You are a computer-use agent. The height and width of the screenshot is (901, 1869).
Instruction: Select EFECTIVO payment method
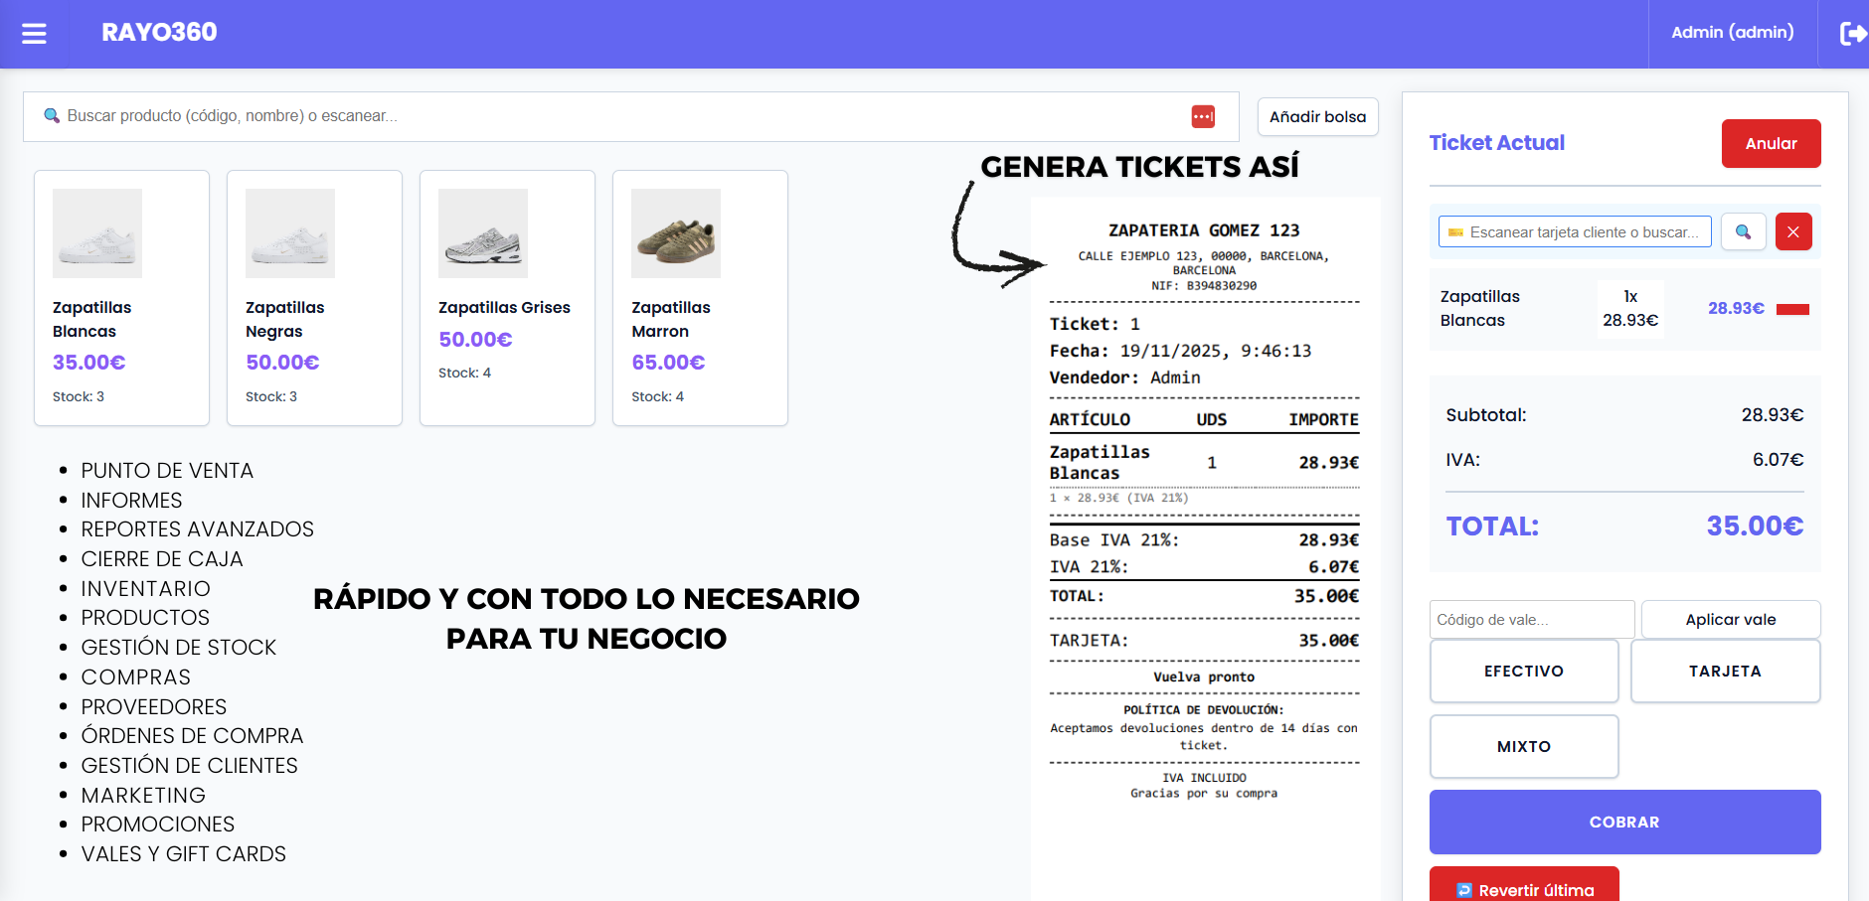pyautogui.click(x=1523, y=672)
